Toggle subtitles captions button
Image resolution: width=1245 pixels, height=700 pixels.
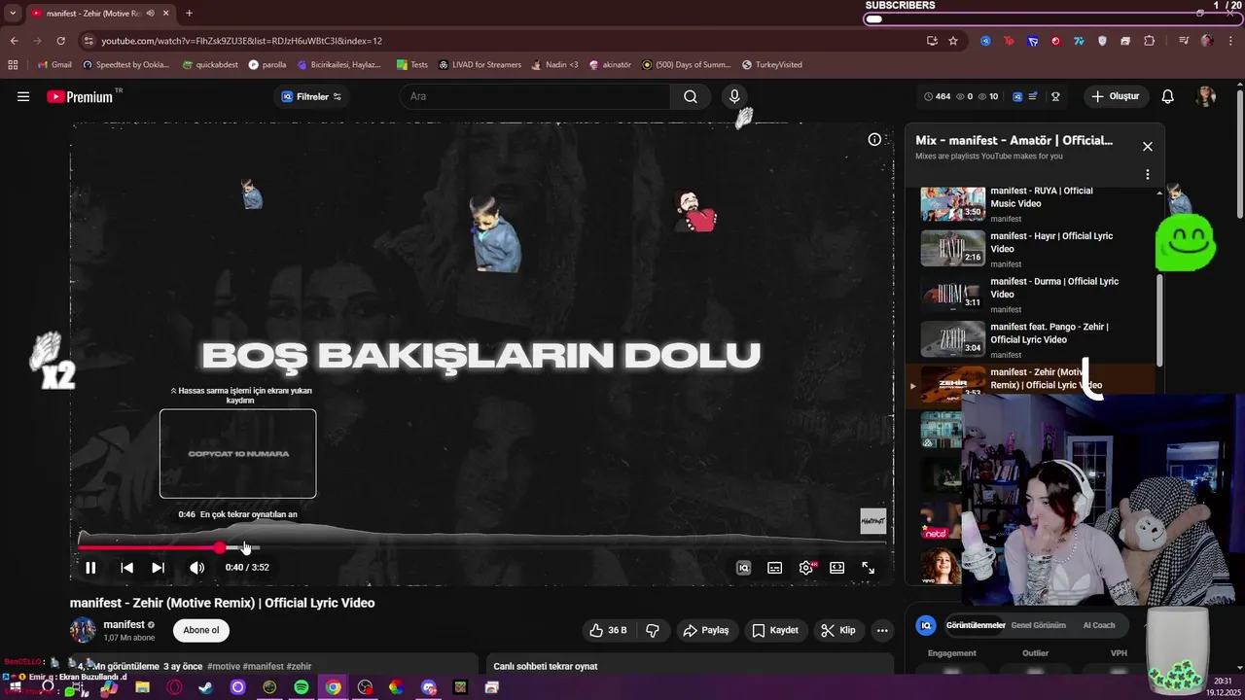tap(775, 568)
